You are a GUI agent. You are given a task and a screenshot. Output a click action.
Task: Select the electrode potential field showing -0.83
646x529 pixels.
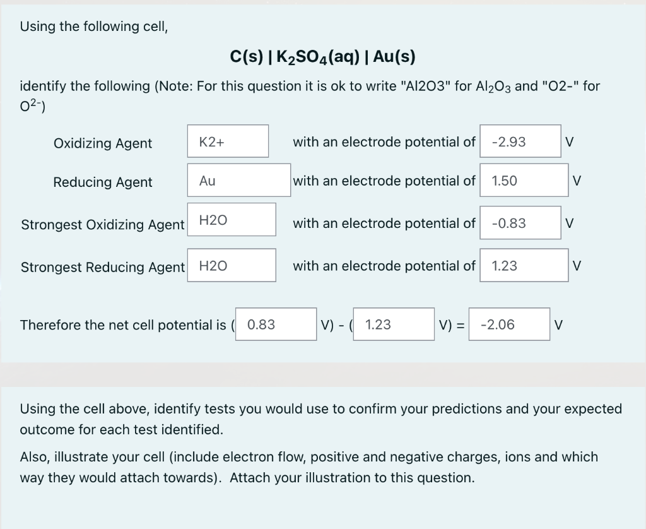coord(520,222)
